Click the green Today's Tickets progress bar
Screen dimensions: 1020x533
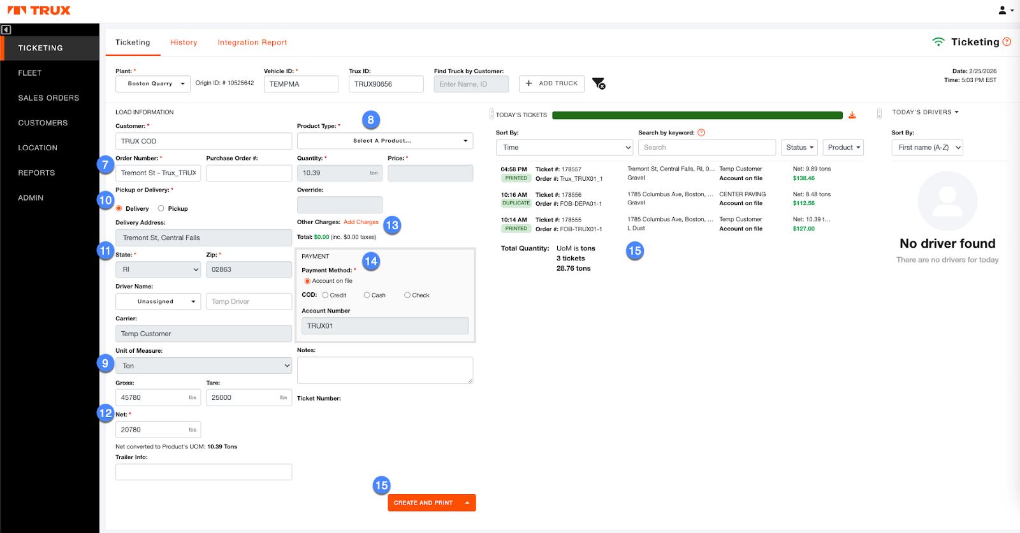697,115
